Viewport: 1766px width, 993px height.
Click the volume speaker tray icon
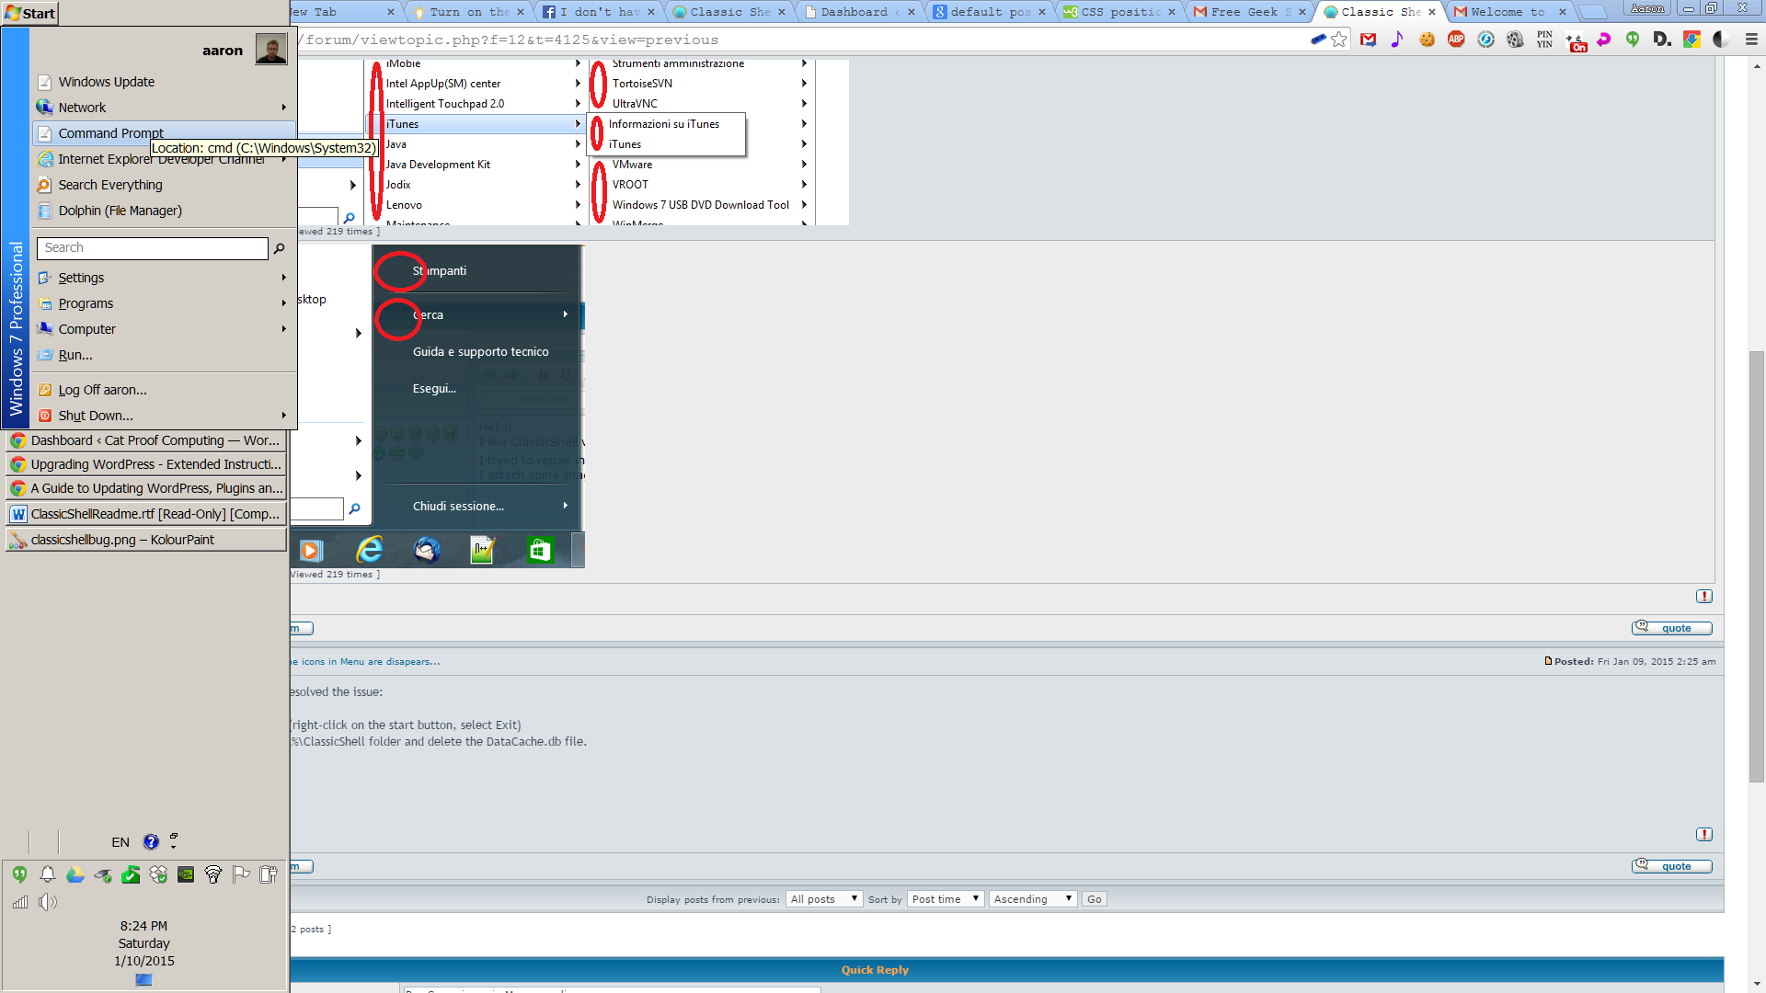pos(47,902)
